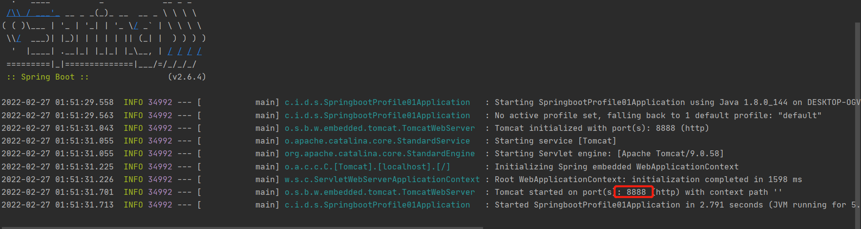Viewport: 861px width, 229px height.
Task: Click SpringbootProfile01Application logger on the final "Started" line
Action: pos(377,205)
